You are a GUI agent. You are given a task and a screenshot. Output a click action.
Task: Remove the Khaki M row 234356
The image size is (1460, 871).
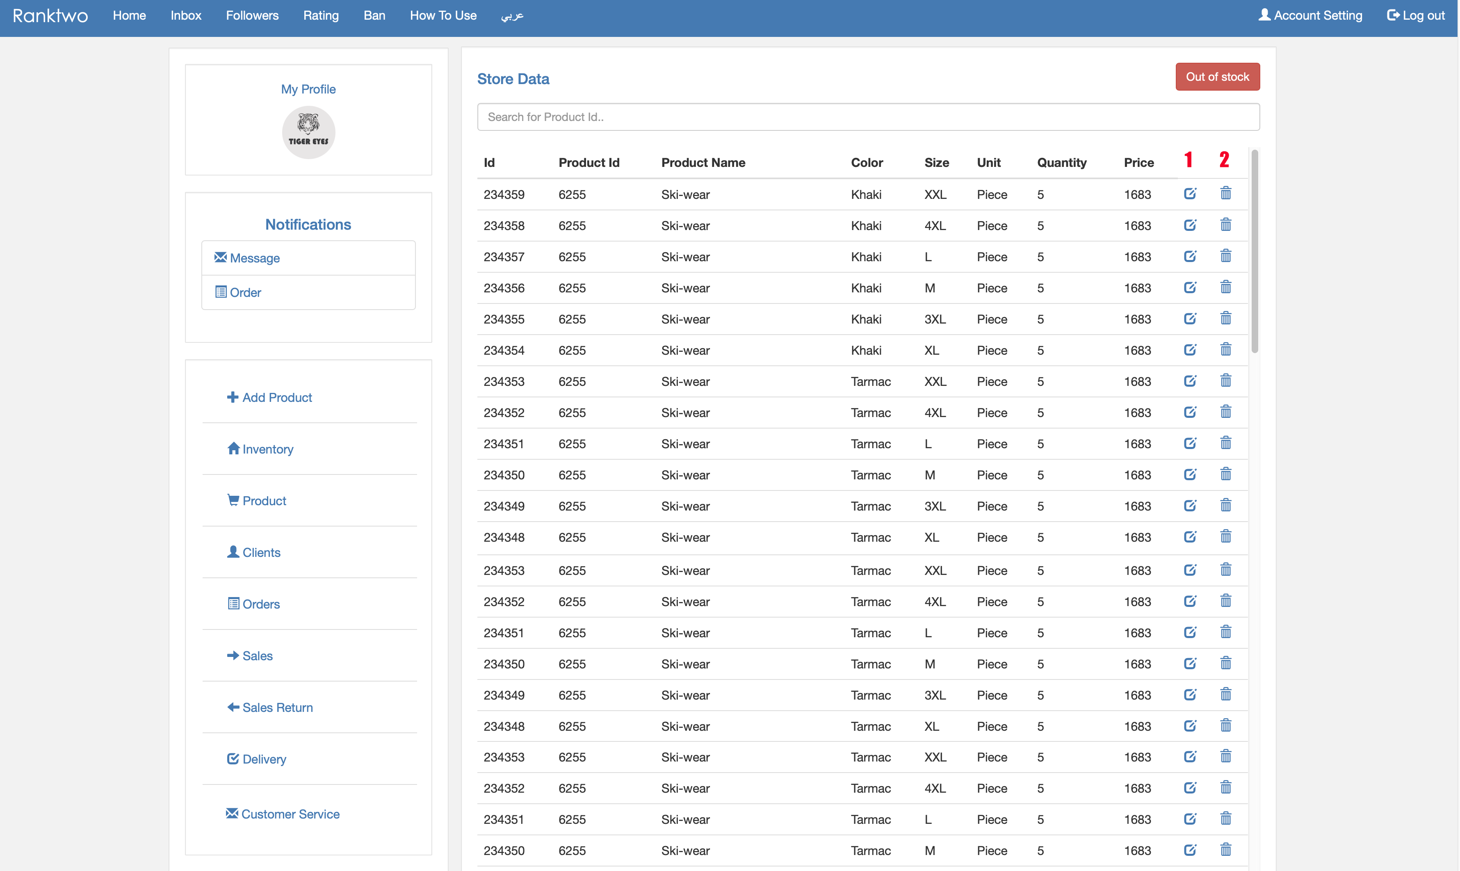click(x=1225, y=286)
